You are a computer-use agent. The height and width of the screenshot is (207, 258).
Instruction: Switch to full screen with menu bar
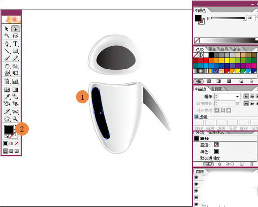click(11, 151)
